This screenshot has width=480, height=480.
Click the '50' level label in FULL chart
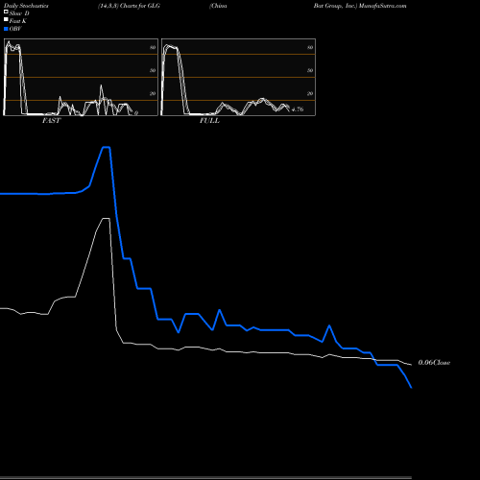pos(310,70)
